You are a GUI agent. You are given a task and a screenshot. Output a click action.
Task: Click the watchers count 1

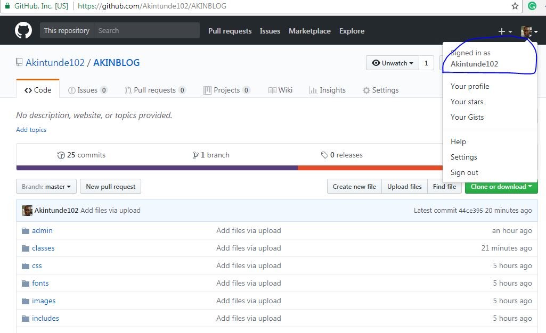[x=426, y=63]
